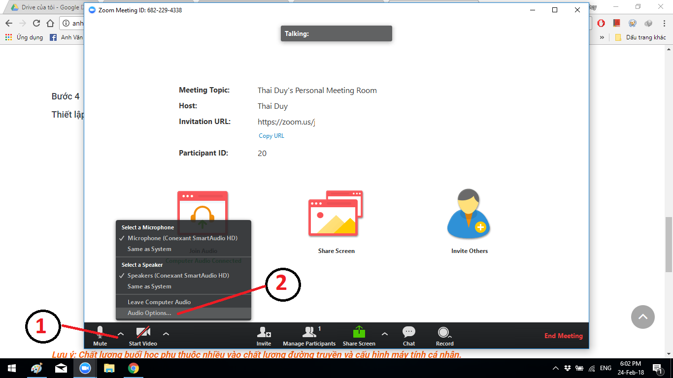
Task: Go back in Chrome browser
Action: point(8,23)
